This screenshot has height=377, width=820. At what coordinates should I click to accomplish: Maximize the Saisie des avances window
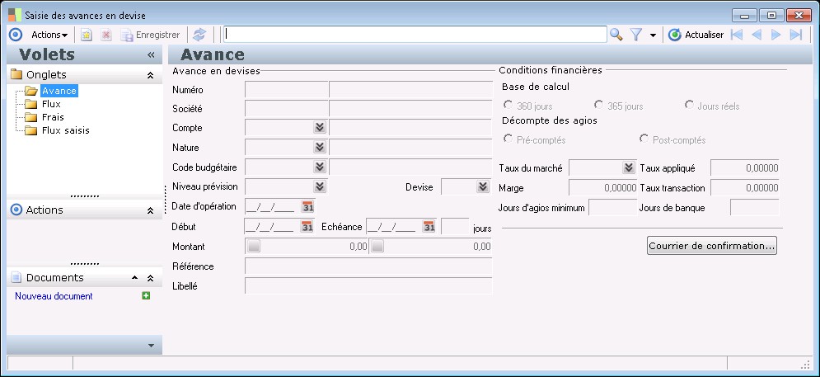(x=771, y=16)
